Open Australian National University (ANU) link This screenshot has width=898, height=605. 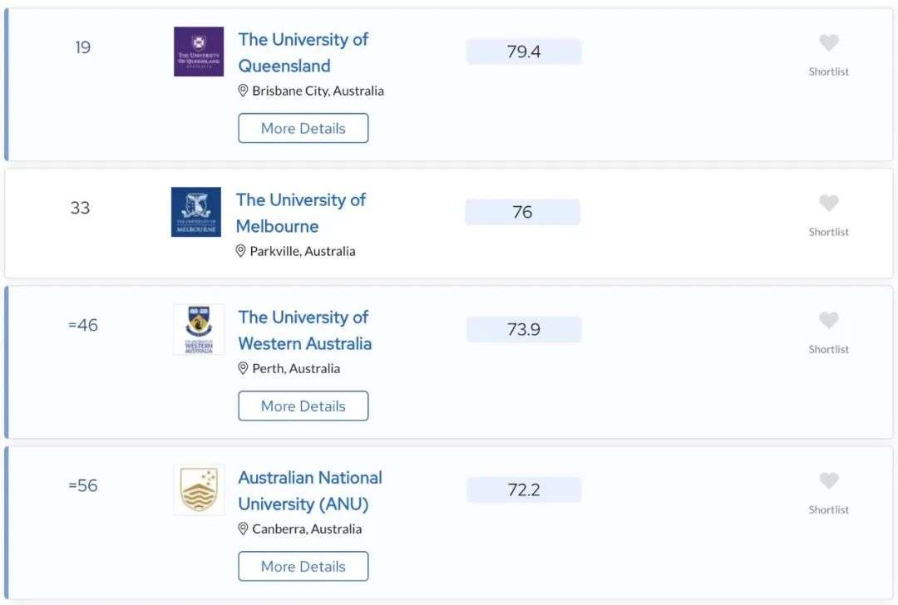click(310, 490)
